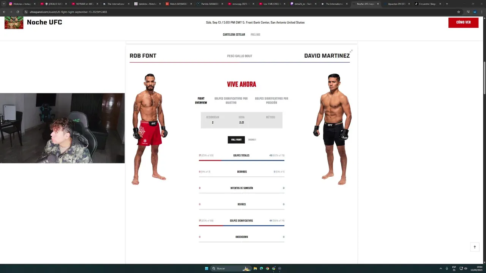
Task: Switch to CARTELERA ESTELAR tab
Action: coord(234,35)
